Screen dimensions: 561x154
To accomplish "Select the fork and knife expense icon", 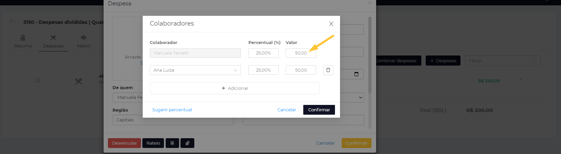I will click(79, 81).
